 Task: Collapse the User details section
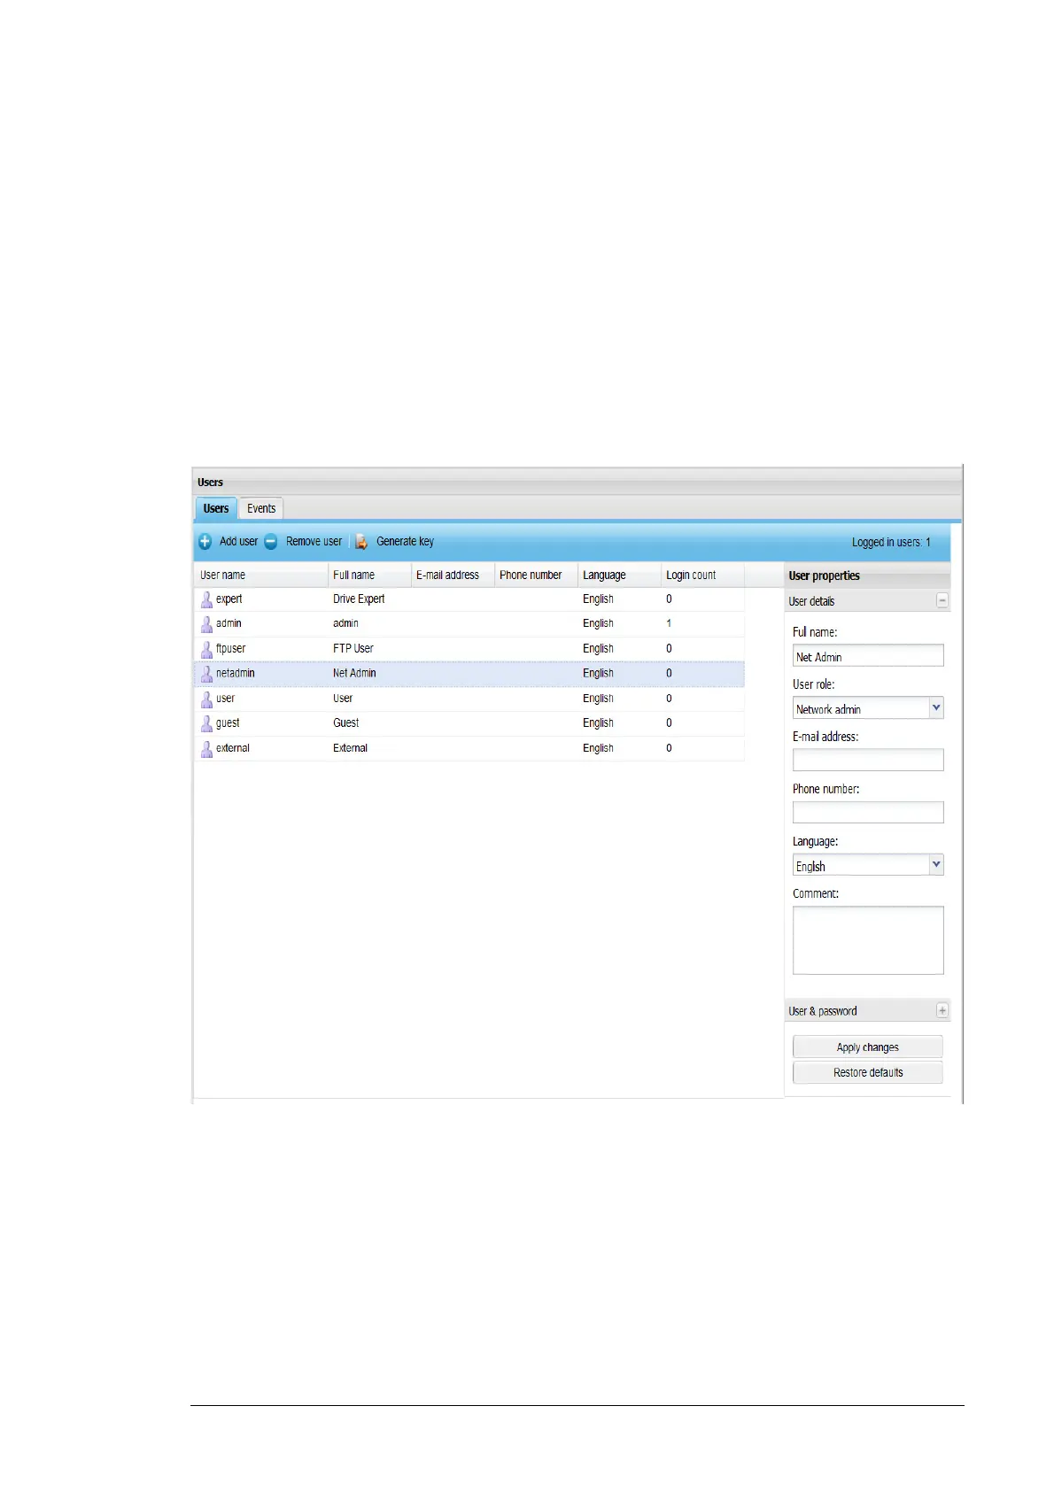(942, 600)
